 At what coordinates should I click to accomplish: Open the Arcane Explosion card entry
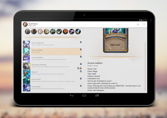pyautogui.click(x=52, y=44)
